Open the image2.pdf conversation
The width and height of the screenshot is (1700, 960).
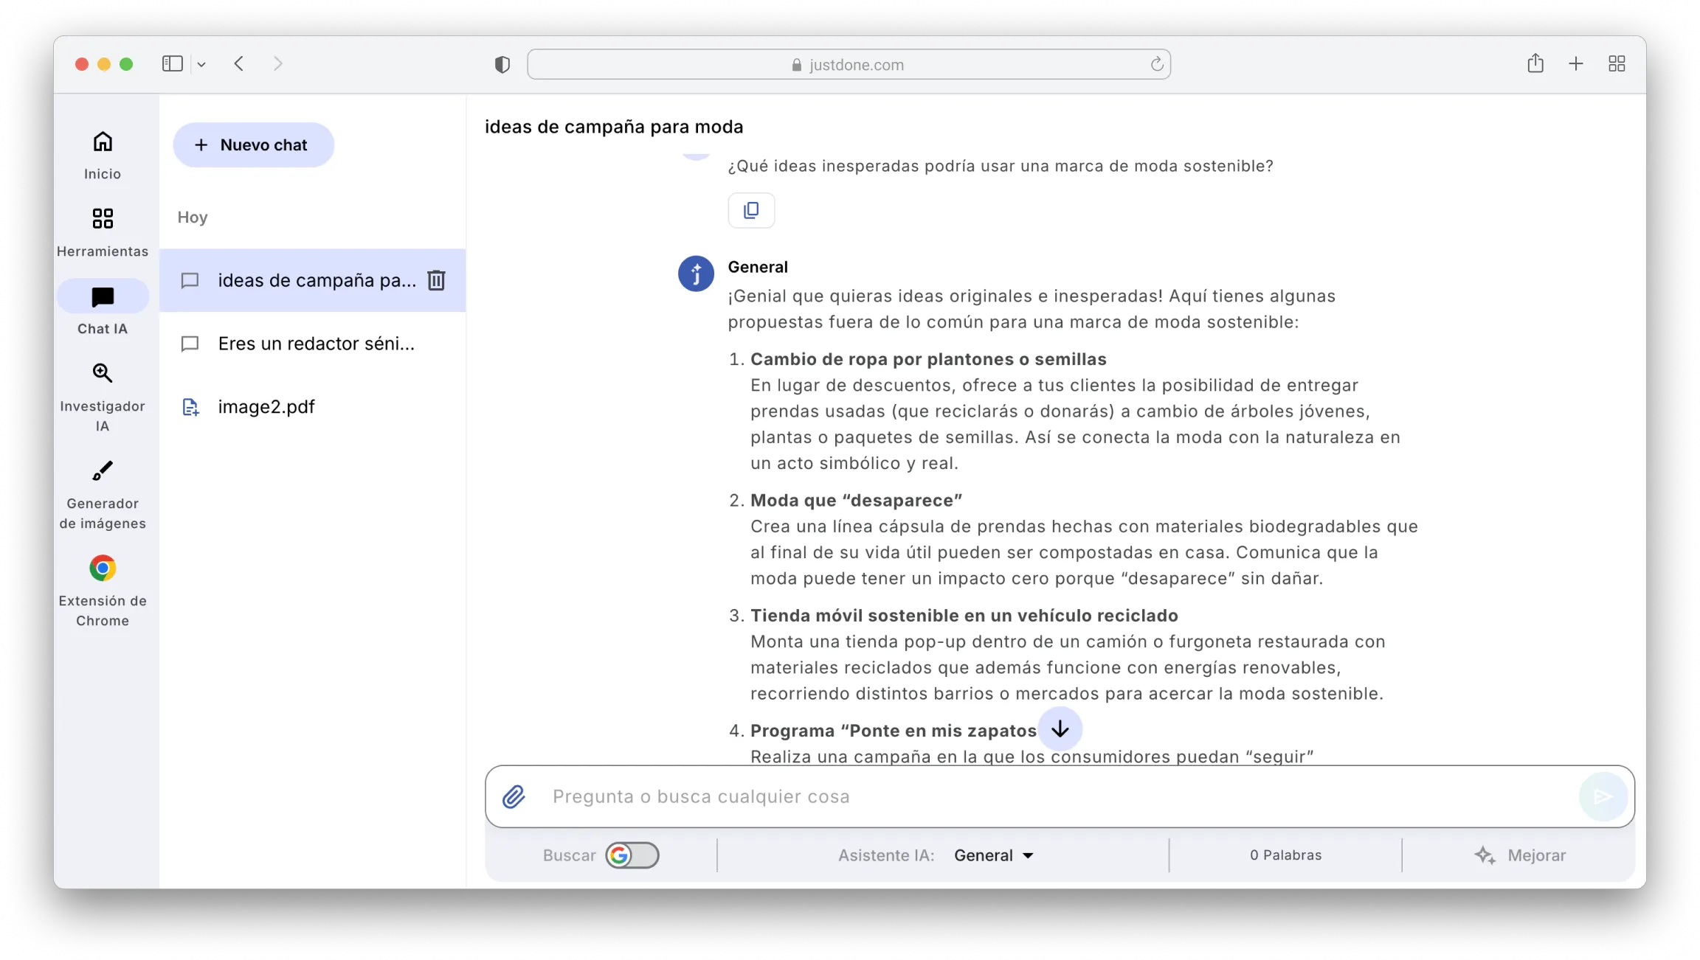pos(266,407)
